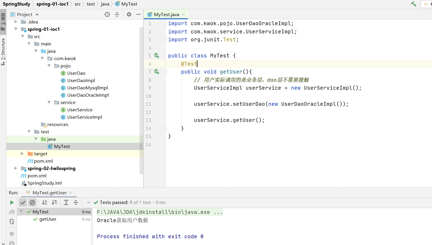
Task: Select UserDaoMysqlImpl in project tree
Action: click(88, 88)
